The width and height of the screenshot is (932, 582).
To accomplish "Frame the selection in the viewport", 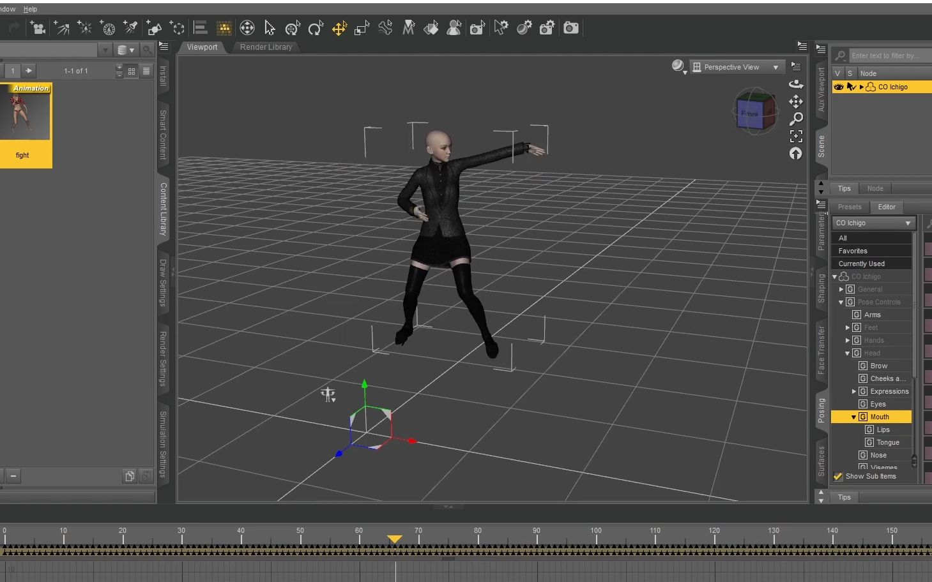I will click(x=796, y=136).
